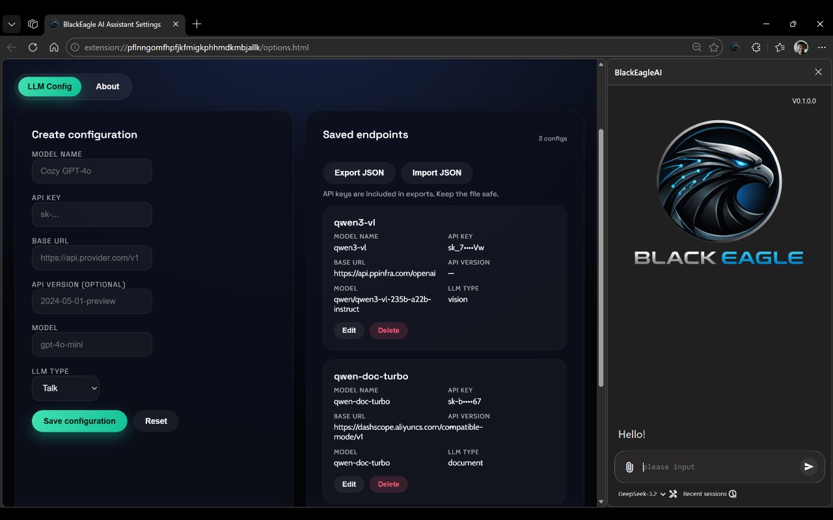Click the chat 'please input' text box

point(718,467)
